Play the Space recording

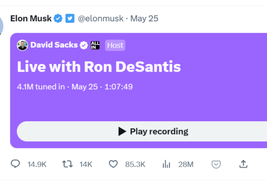142,132
